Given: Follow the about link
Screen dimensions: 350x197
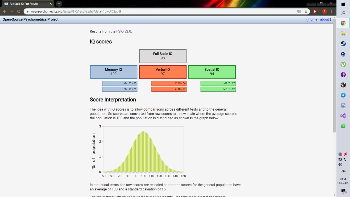Looking at the screenshot, I should (324, 19).
